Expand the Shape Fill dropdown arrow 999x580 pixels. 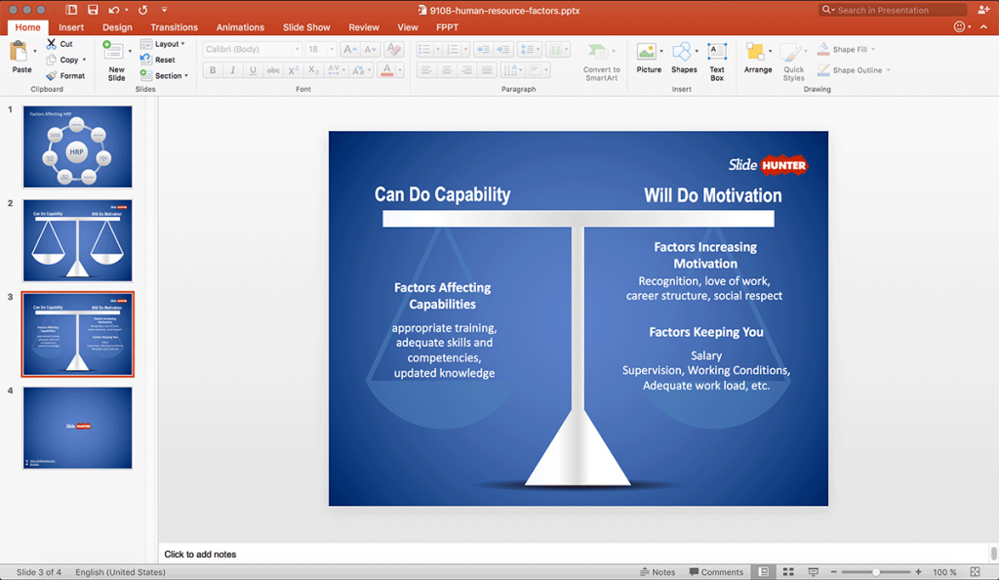click(x=873, y=49)
